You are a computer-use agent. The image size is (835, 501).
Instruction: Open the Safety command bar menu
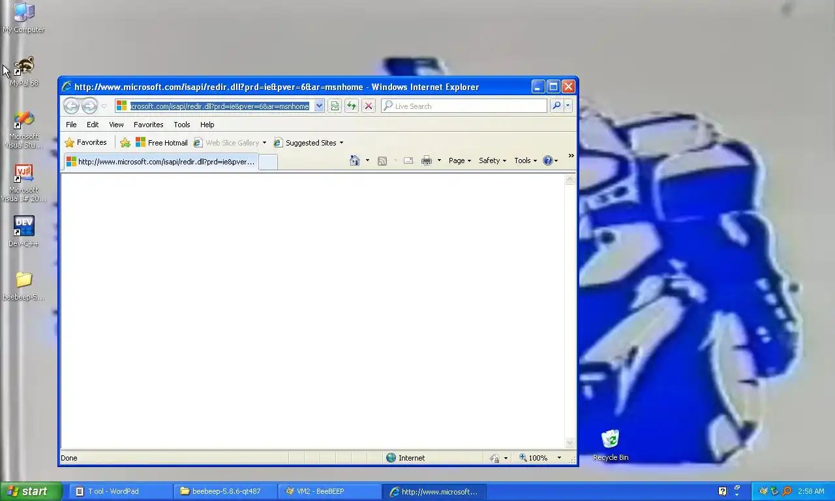point(493,160)
